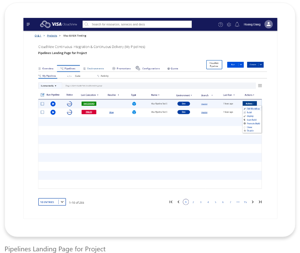Click the user avatar for Hoang Dang
This screenshot has width=300, height=253.
point(268,24)
